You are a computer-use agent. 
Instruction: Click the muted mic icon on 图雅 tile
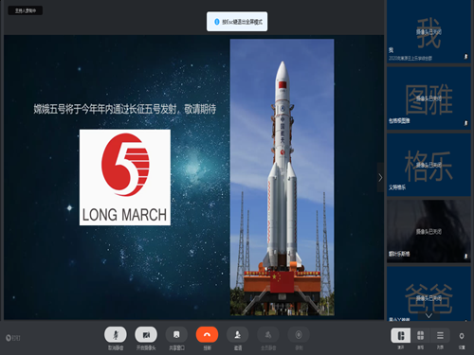pyautogui.click(x=465, y=123)
